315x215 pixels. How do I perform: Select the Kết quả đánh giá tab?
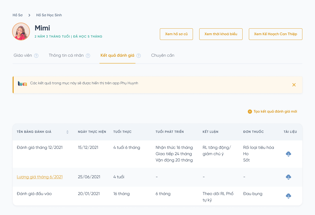117,55
